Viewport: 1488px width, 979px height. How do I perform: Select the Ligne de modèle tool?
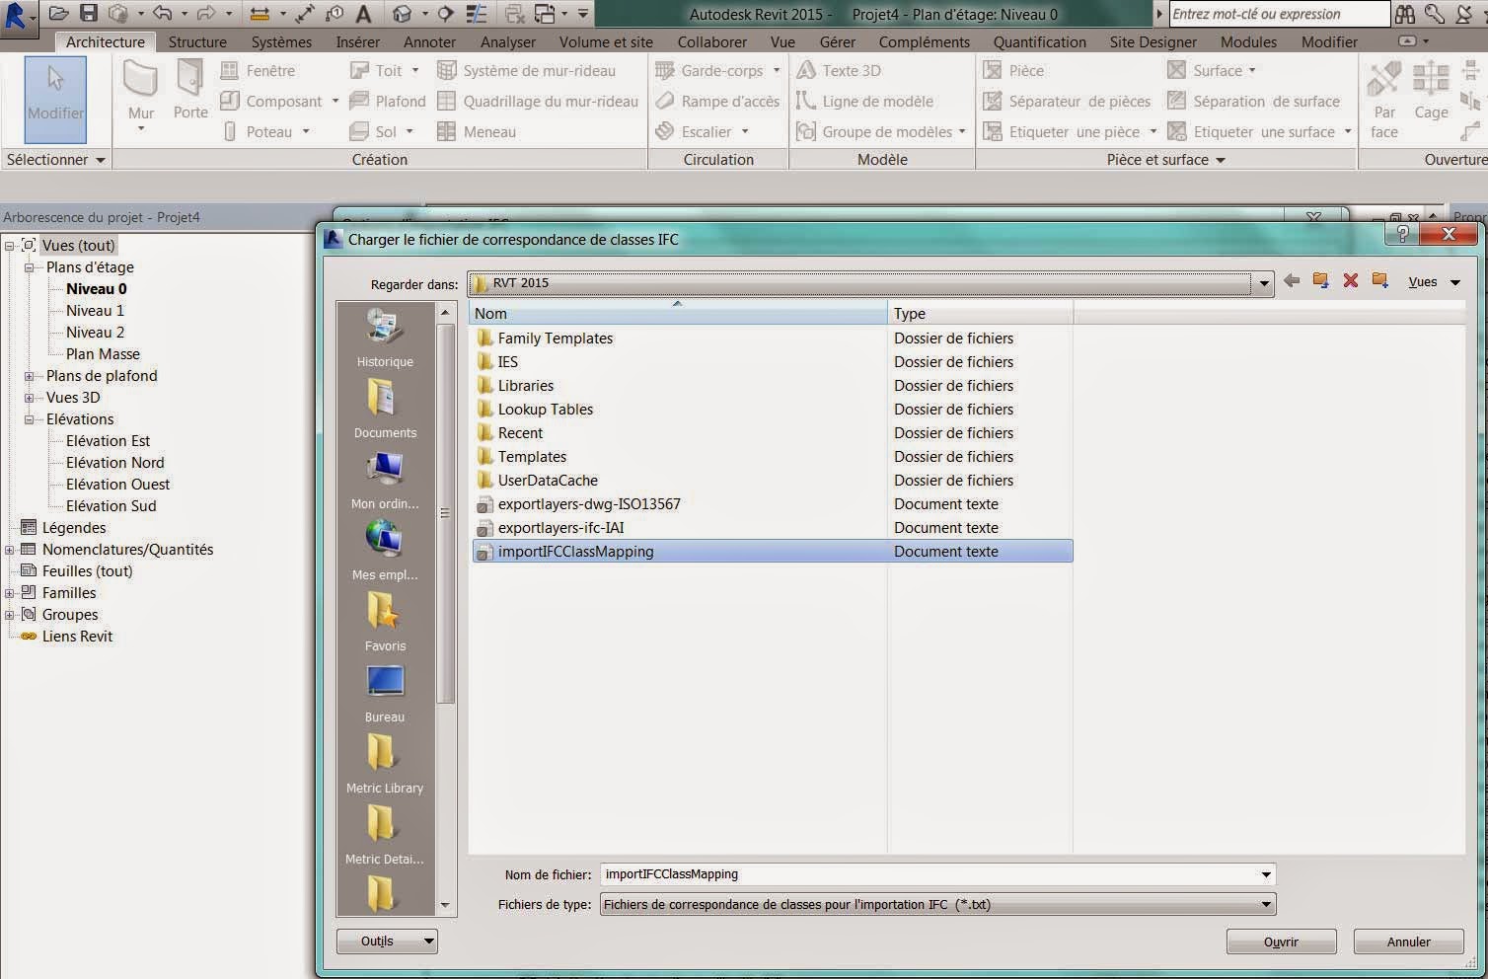click(x=864, y=102)
